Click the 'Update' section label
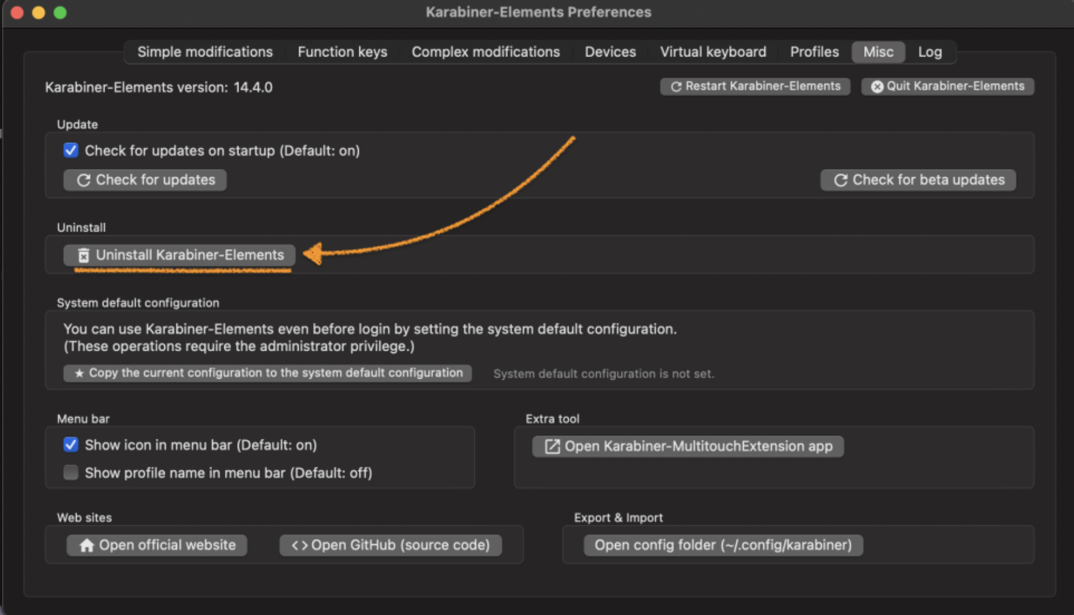 [x=77, y=124]
